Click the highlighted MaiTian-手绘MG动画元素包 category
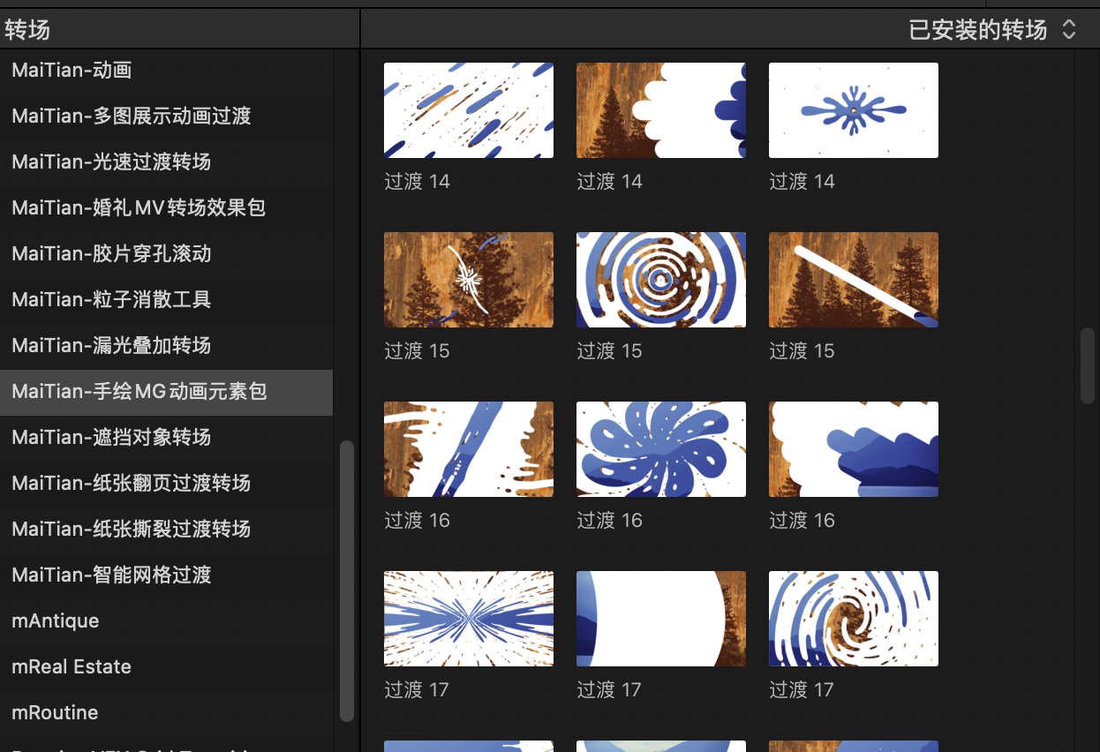This screenshot has width=1100, height=752. [x=166, y=392]
